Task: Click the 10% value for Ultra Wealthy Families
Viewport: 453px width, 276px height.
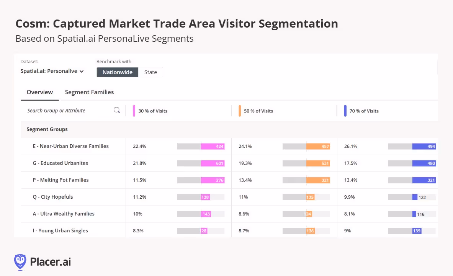Action: point(137,214)
